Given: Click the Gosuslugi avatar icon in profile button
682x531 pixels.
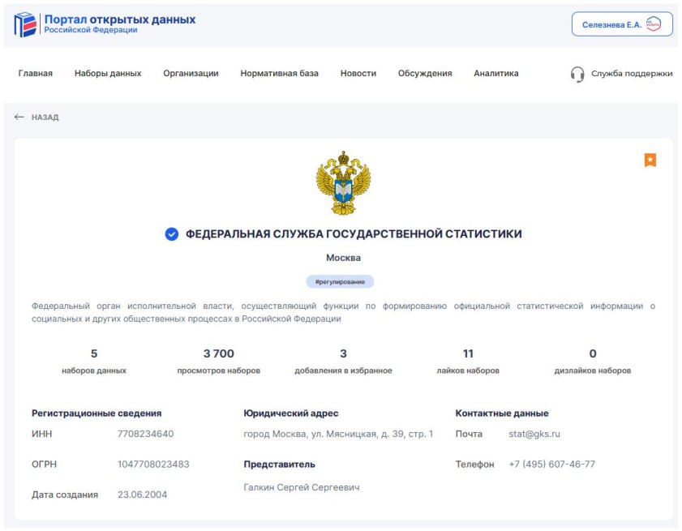Looking at the screenshot, I should (x=653, y=24).
